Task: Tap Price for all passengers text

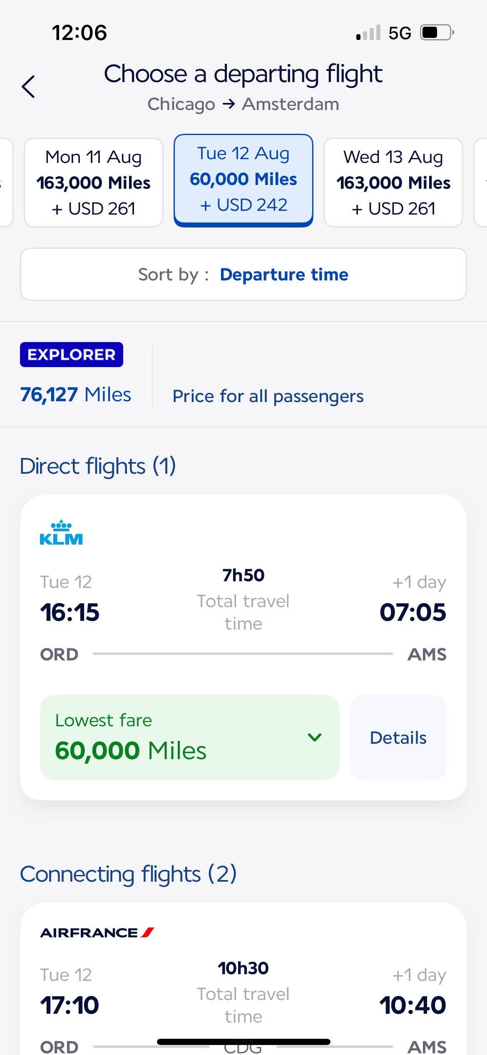Action: (x=268, y=396)
